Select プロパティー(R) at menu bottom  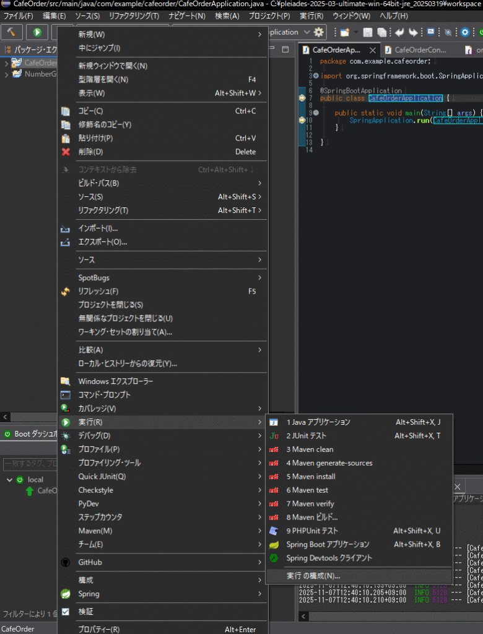(99, 629)
